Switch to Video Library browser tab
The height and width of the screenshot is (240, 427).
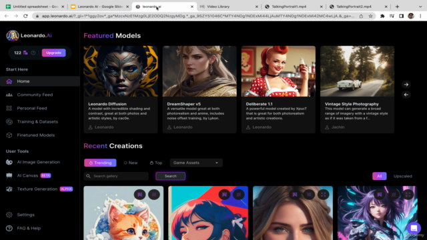(228, 7)
